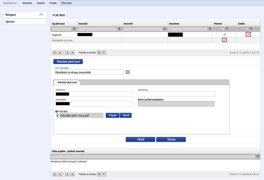Go to last page in top pager
This screenshot has width=264, height=180.
coord(72,53)
